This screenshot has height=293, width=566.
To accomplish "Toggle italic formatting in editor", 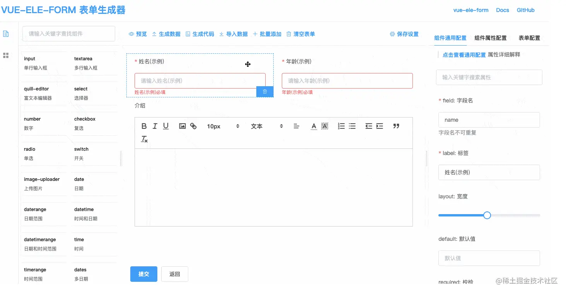I will (x=155, y=126).
